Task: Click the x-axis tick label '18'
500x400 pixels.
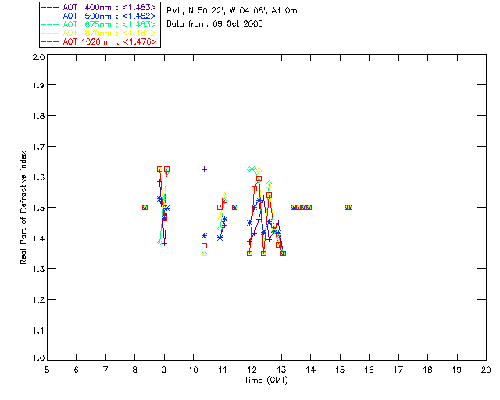Action: [x=427, y=370]
